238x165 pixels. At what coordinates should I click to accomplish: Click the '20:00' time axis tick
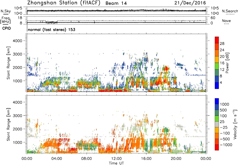tap(176, 159)
